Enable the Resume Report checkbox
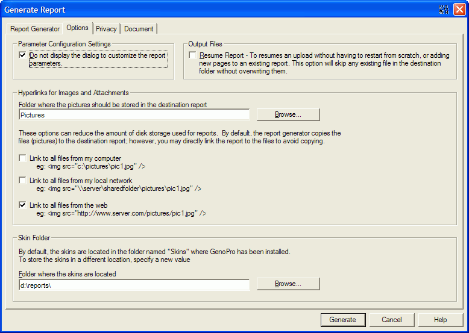Screen dimensions: 469x333 192,55
